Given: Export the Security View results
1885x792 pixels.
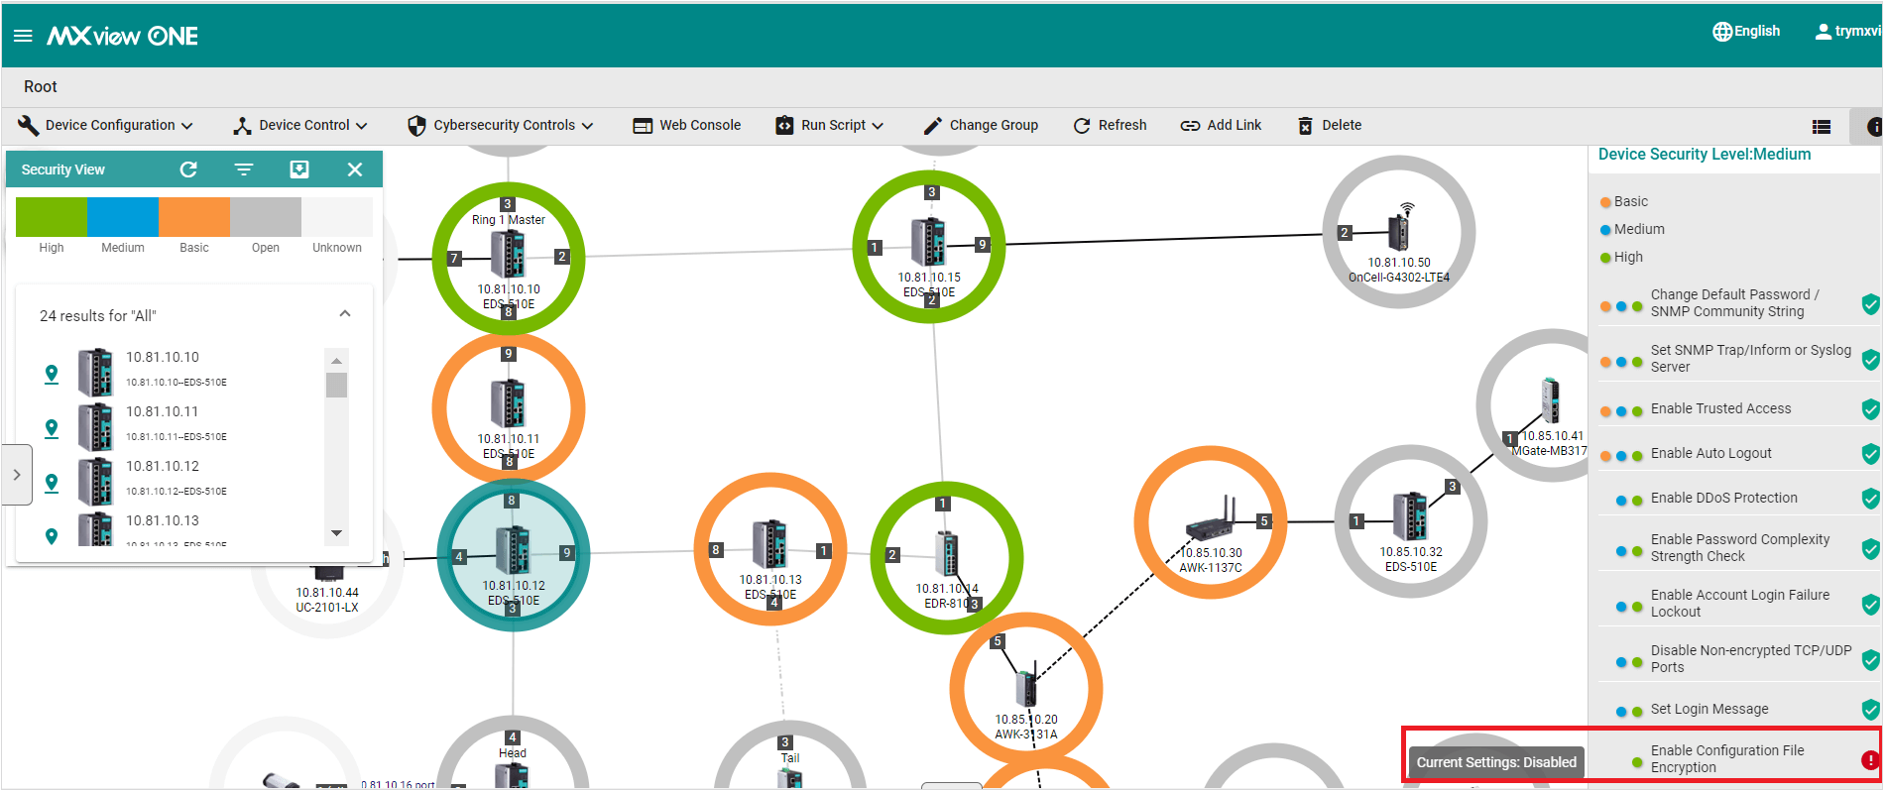Looking at the screenshot, I should 299,170.
